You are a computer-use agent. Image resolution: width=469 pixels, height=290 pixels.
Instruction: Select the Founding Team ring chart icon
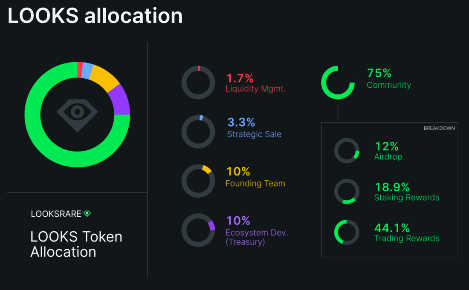point(198,181)
